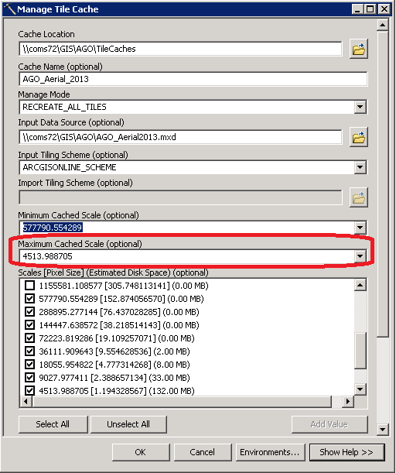Viewport: 396px width, 473px height.
Task: Open the Environments settings
Action: 270,452
